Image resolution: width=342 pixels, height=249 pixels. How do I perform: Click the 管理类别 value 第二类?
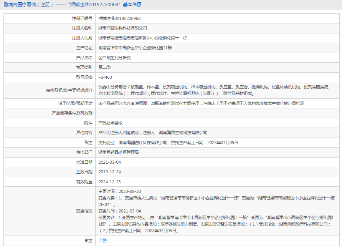tap(104, 67)
